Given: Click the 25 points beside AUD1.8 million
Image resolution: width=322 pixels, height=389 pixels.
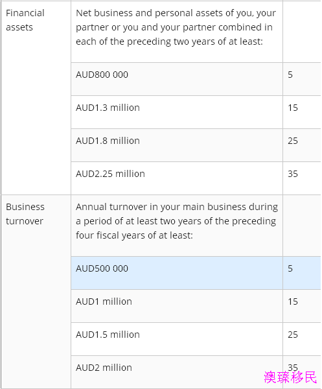Looking at the screenshot, I should coord(293,141).
